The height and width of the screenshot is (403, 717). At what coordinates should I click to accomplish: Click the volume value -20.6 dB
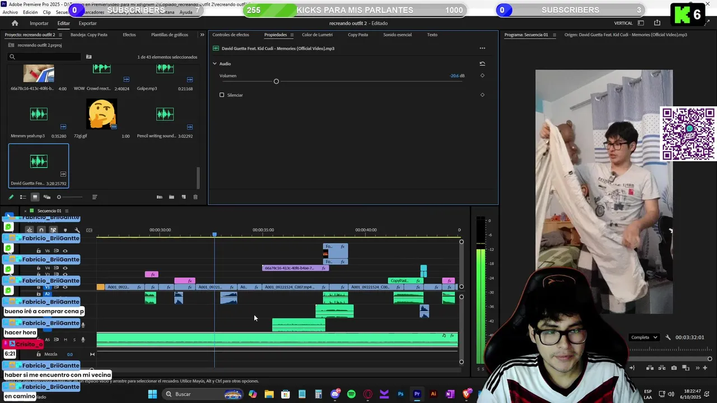(x=457, y=76)
